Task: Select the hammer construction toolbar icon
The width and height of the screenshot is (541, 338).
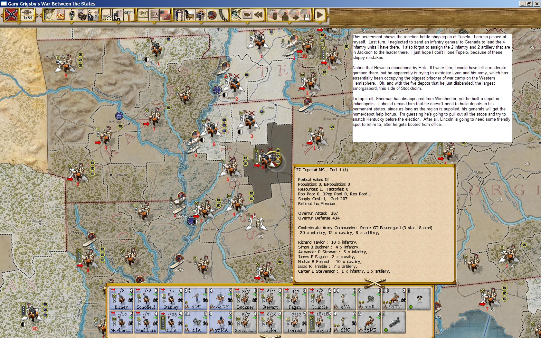Action: pyautogui.click(x=128, y=15)
